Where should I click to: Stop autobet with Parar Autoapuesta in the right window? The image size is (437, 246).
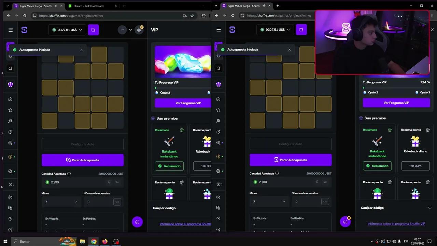(291, 160)
